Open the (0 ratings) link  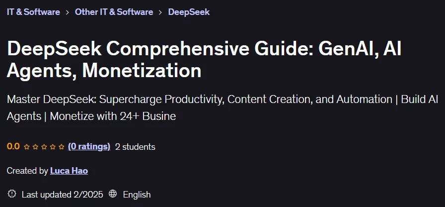89,147
